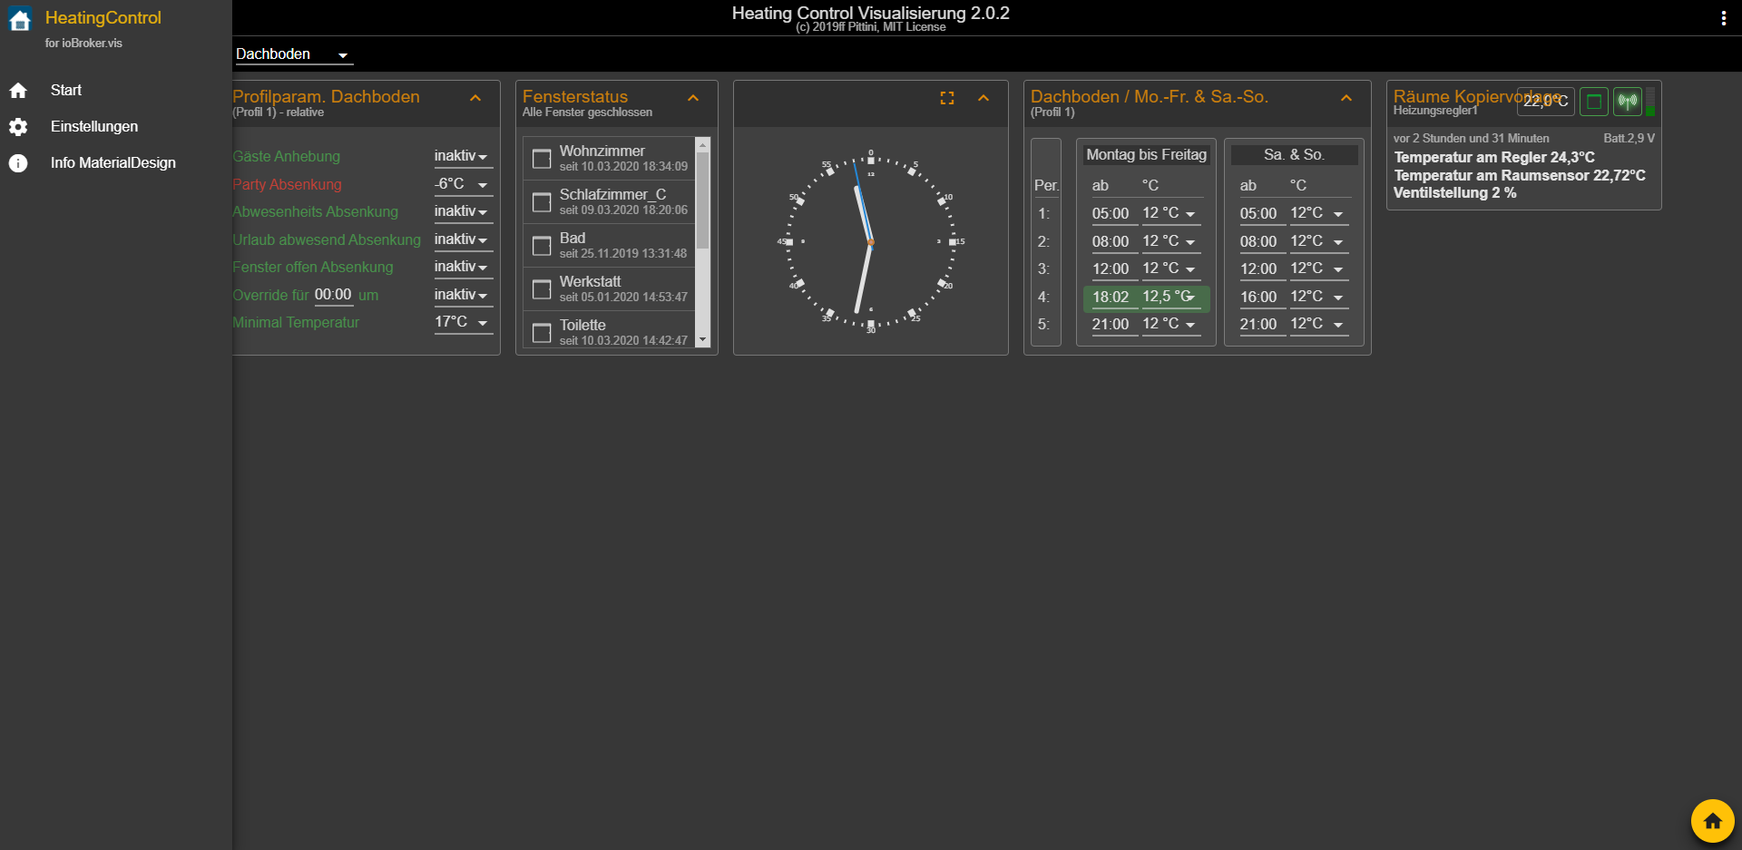Toggle the Bad window checkbox
1742x850 pixels.
[542, 246]
